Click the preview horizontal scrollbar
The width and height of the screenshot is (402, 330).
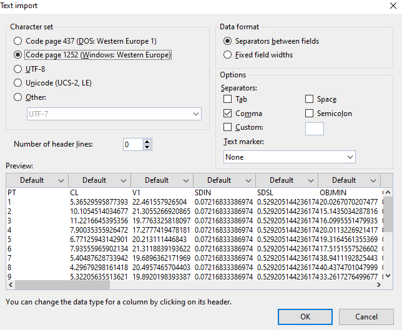(187, 285)
